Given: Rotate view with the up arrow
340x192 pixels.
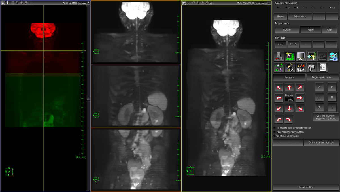Looking at the screenshot, I should [x=289, y=88].
